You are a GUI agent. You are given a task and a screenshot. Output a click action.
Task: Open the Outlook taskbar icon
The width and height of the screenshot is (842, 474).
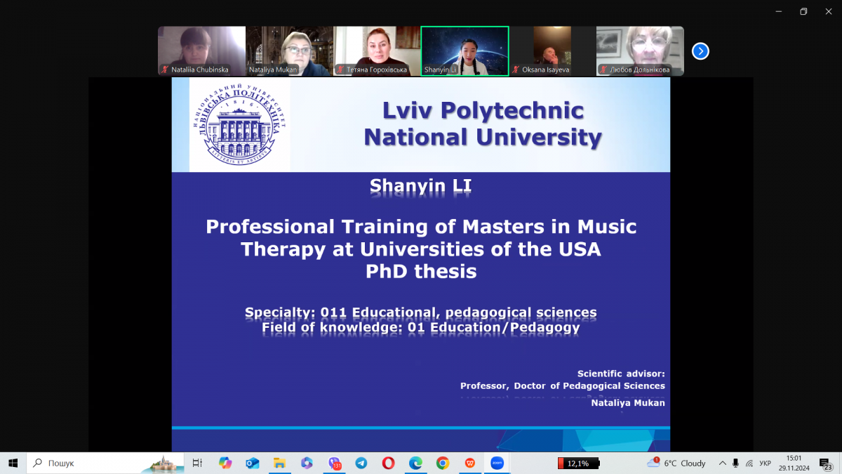(253, 463)
